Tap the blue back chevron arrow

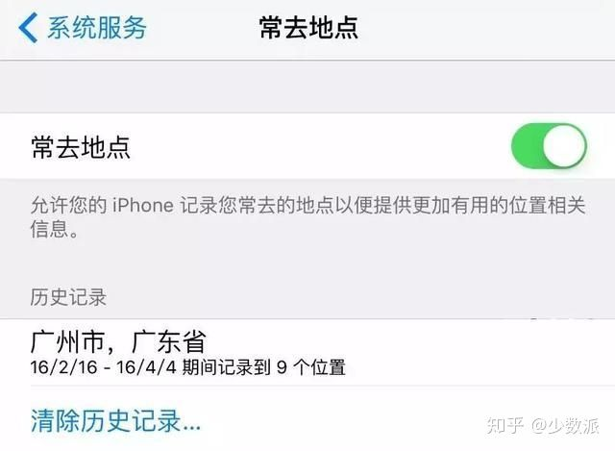tap(28, 28)
